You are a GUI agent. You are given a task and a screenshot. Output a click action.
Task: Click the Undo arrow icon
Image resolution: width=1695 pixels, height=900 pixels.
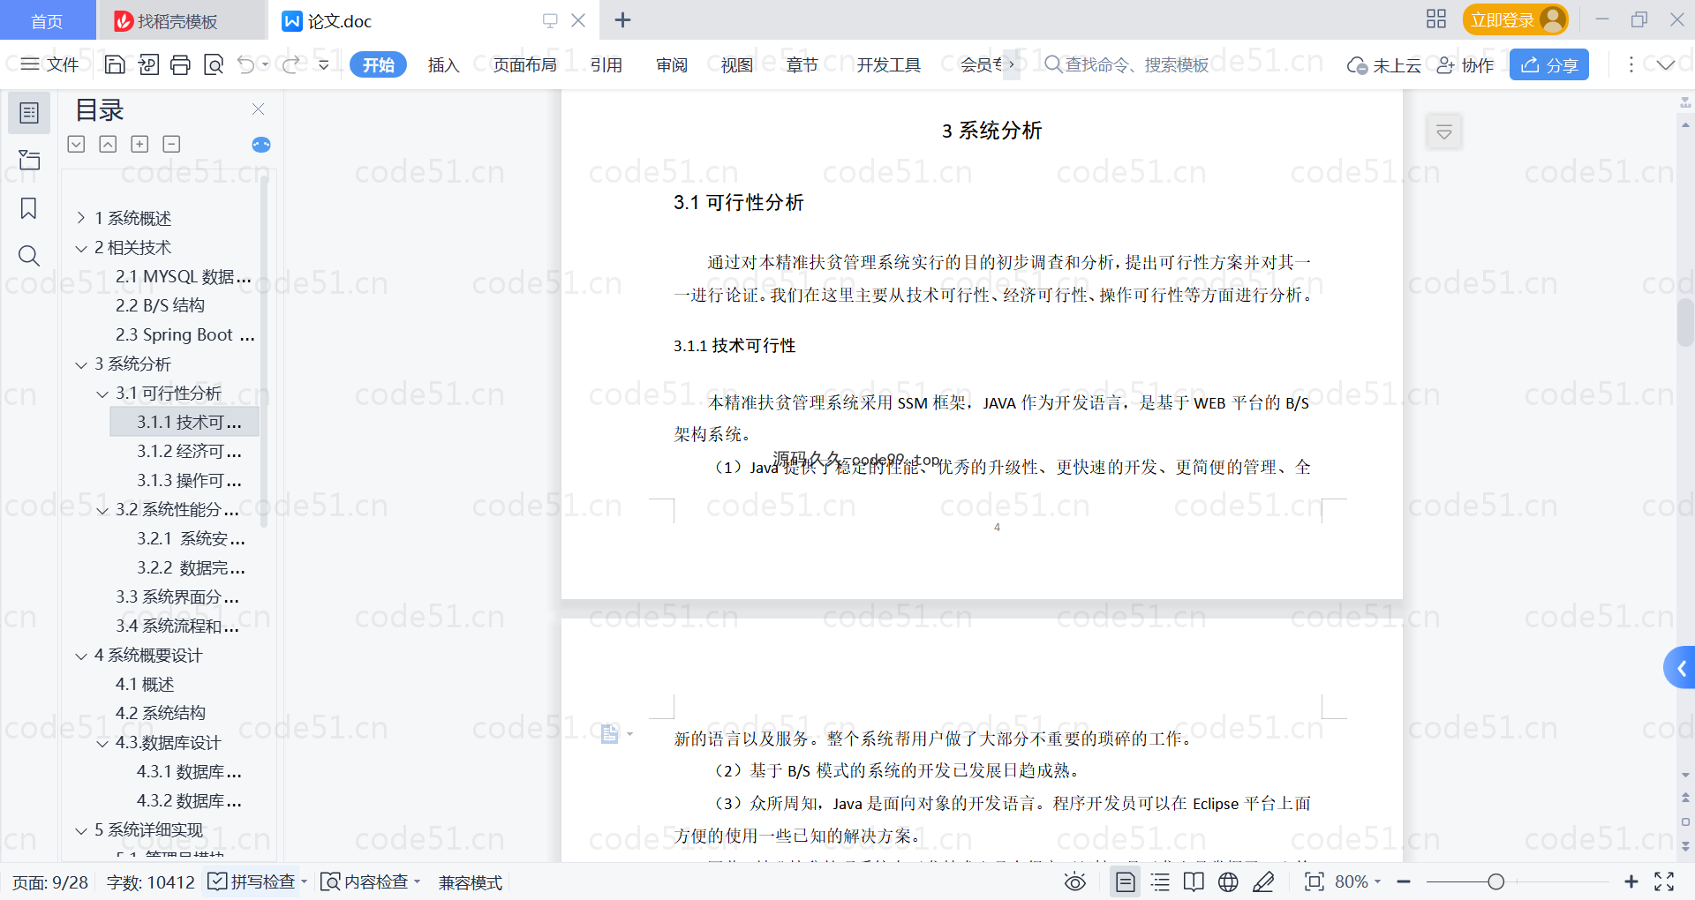tap(246, 64)
